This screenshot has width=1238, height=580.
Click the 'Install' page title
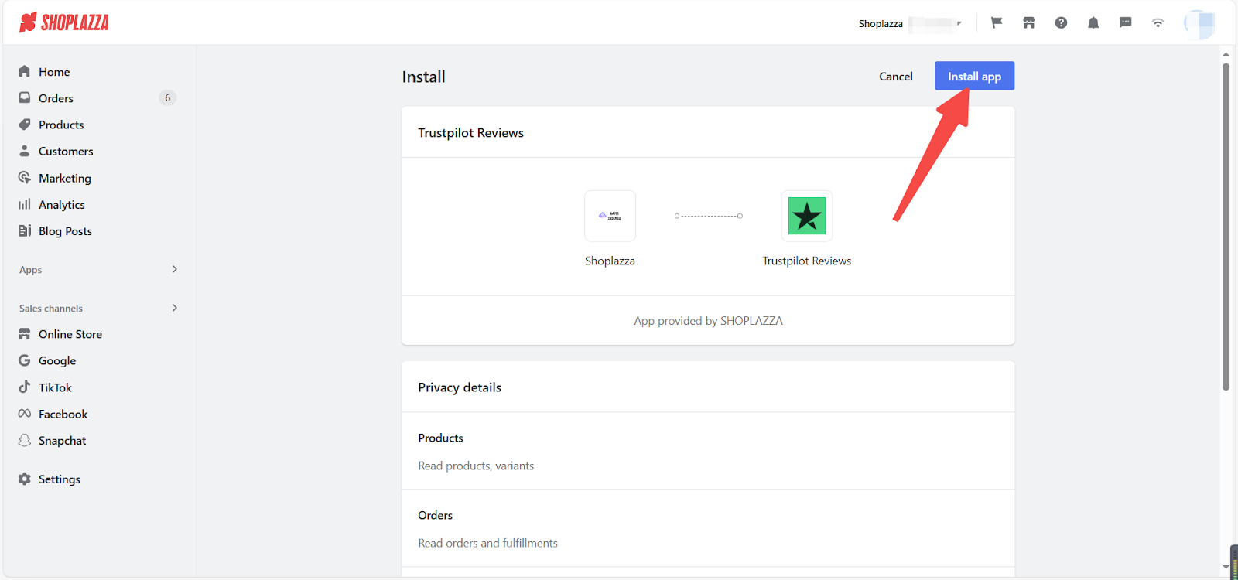423,77
